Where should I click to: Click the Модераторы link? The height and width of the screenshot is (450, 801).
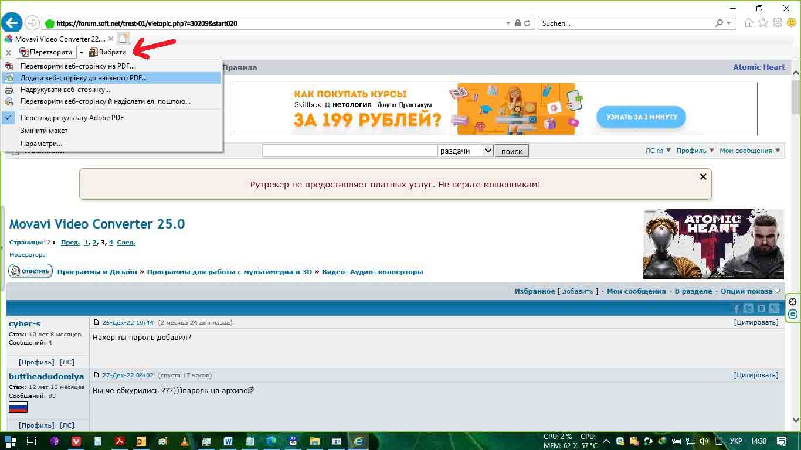(28, 255)
